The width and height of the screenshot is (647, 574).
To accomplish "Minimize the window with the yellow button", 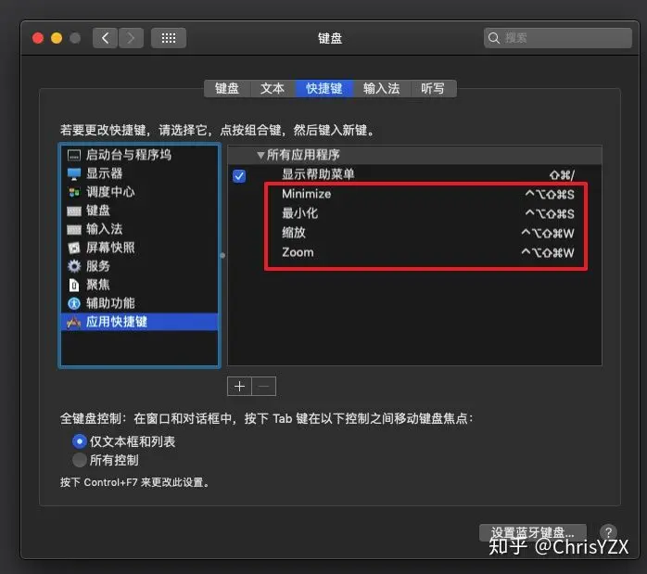I will click(x=57, y=38).
